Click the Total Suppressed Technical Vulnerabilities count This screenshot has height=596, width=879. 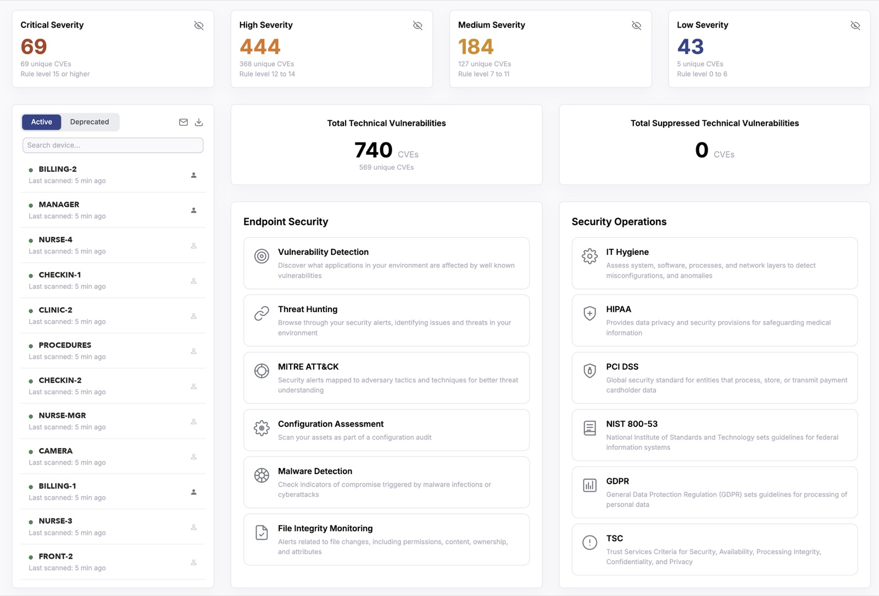pos(702,150)
